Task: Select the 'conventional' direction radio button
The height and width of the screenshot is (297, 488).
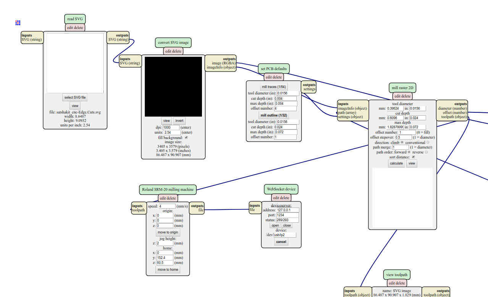Action: click(x=427, y=142)
